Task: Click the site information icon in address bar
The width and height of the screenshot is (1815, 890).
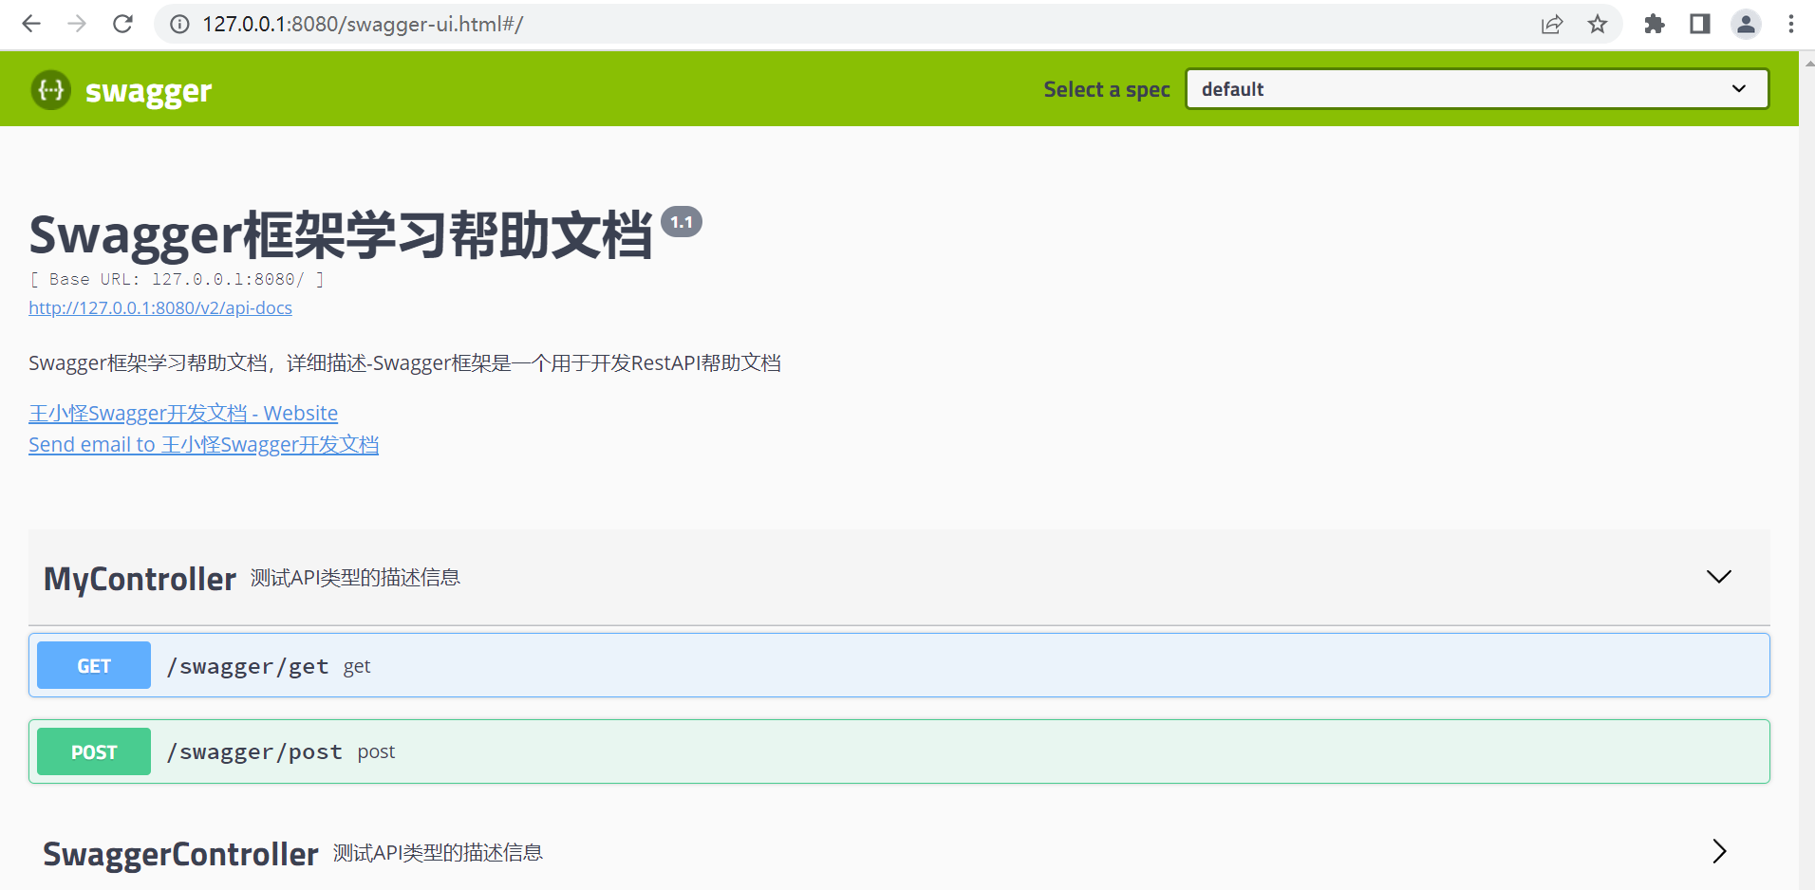Action: click(179, 25)
